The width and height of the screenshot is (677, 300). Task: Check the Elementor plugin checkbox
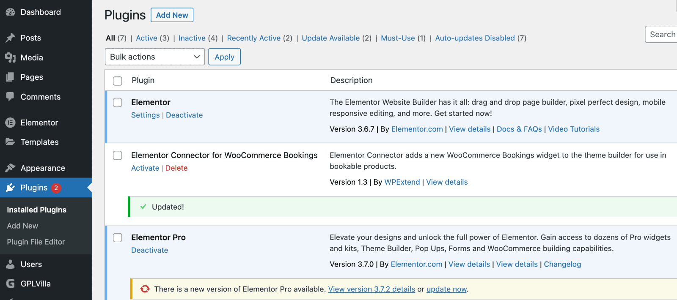[118, 103]
